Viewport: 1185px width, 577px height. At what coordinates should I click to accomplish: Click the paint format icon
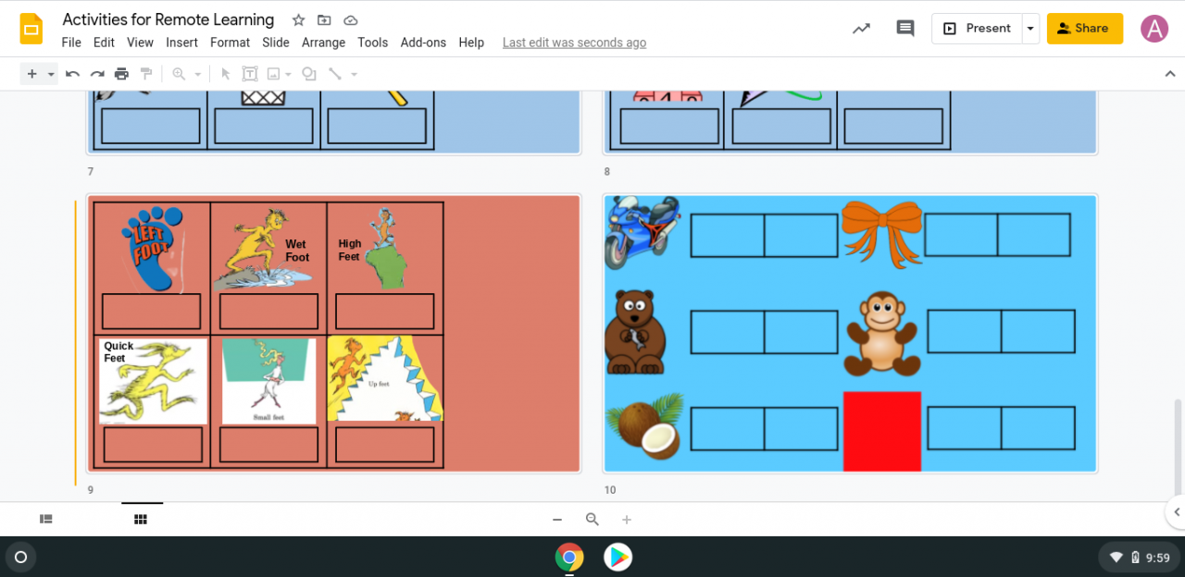tap(145, 74)
